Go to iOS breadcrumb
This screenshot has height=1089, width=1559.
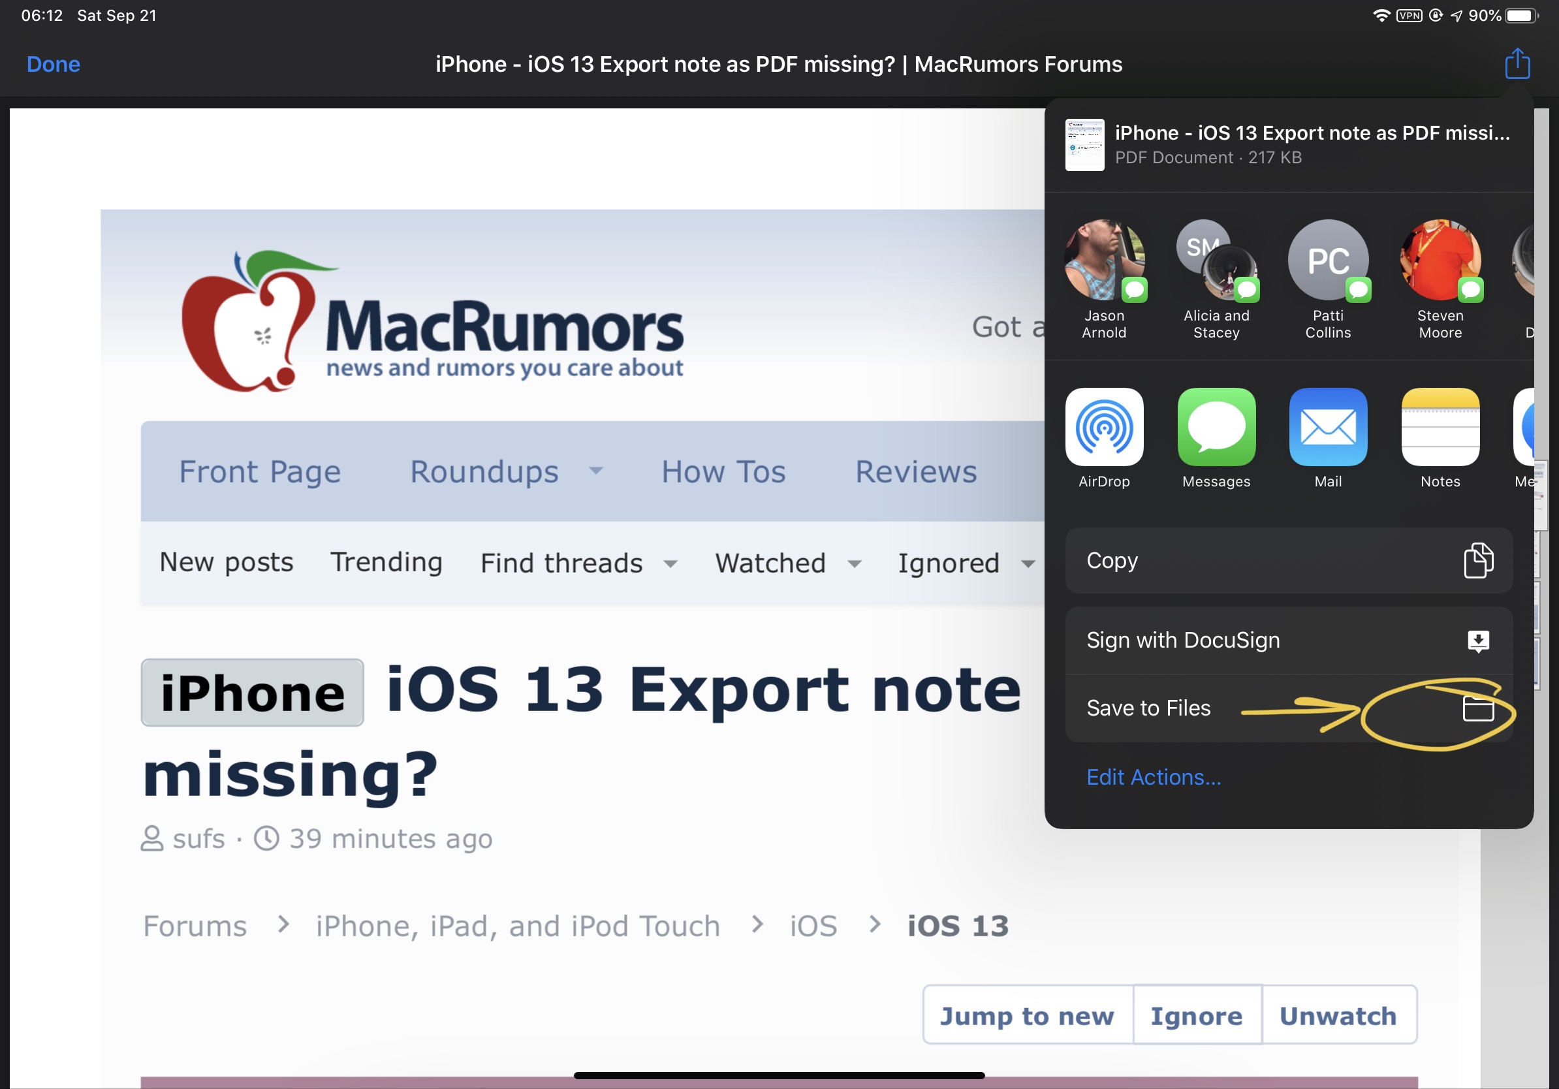tap(813, 926)
